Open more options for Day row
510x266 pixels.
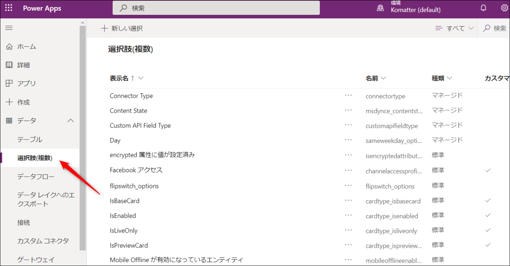pyautogui.click(x=348, y=140)
